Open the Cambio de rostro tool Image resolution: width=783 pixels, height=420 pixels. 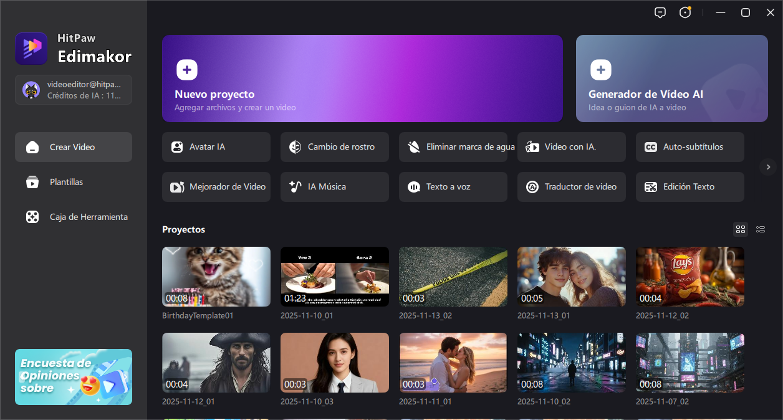click(x=334, y=147)
